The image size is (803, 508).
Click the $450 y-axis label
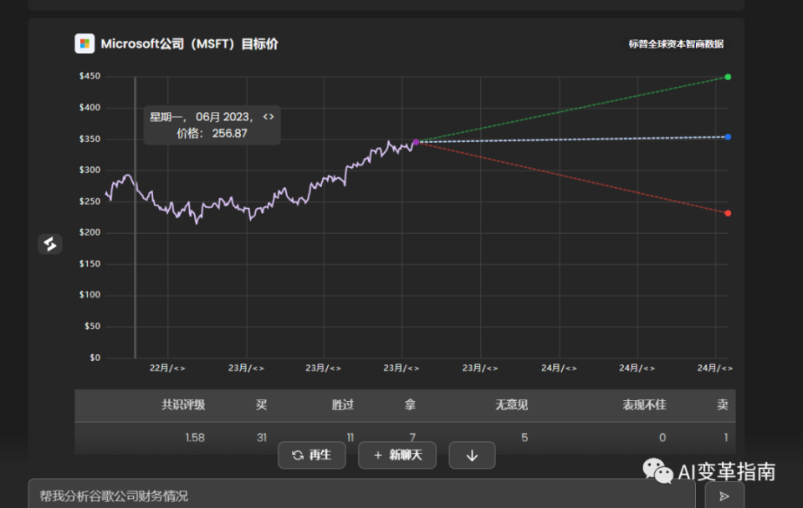tap(90, 76)
